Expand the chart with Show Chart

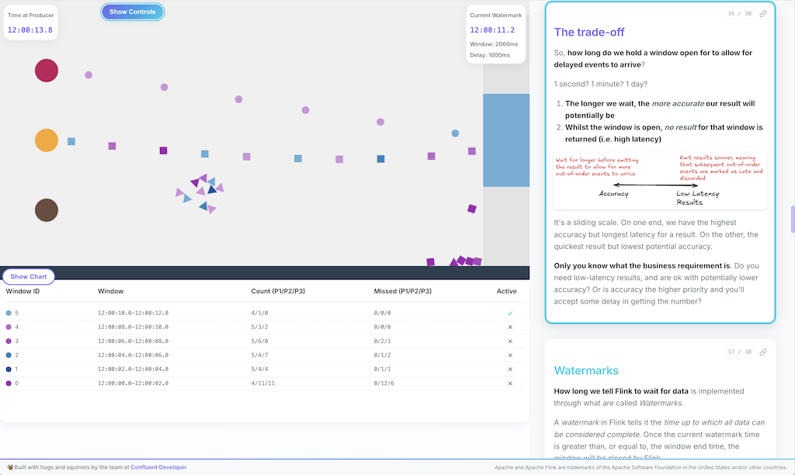pyautogui.click(x=29, y=276)
